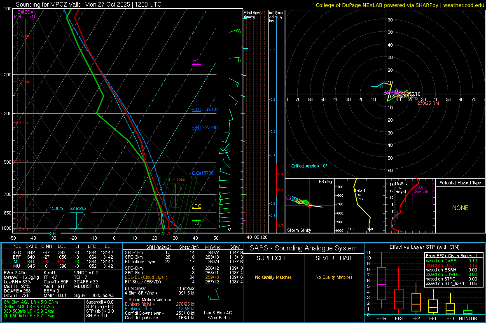Screen dimensions: 486x323
Task: Select the '-20 C=27740' height label
Action: pos(205,127)
